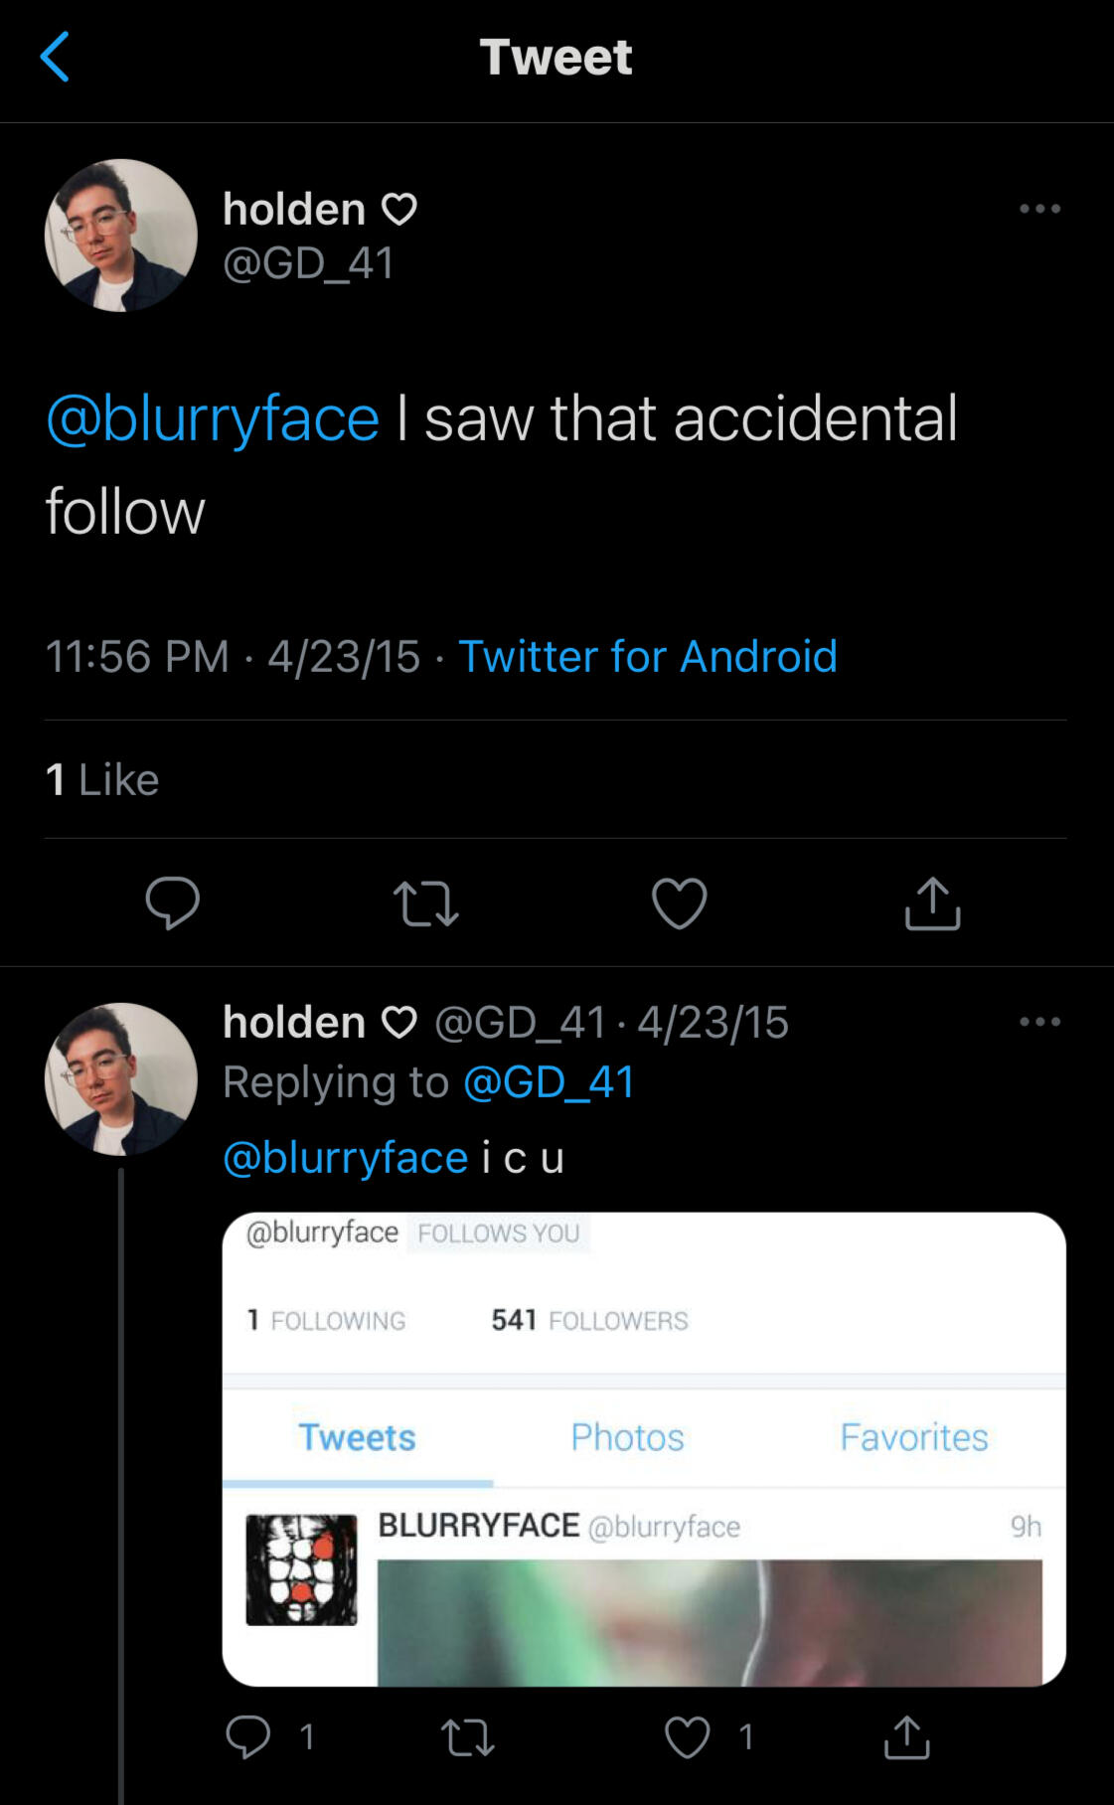The width and height of the screenshot is (1114, 1805).
Task: Tap the @GD_41 'Replying to' link
Action: pos(549,1081)
